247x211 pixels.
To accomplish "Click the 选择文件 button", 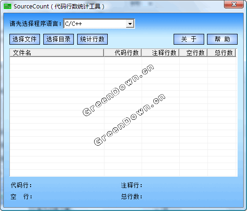I will point(24,39).
